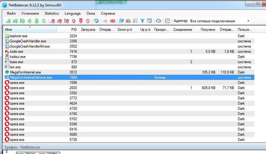This screenshot has width=266, height=154.
Task: Click the blue cloud icon in toolbar
Action: coord(158,21)
